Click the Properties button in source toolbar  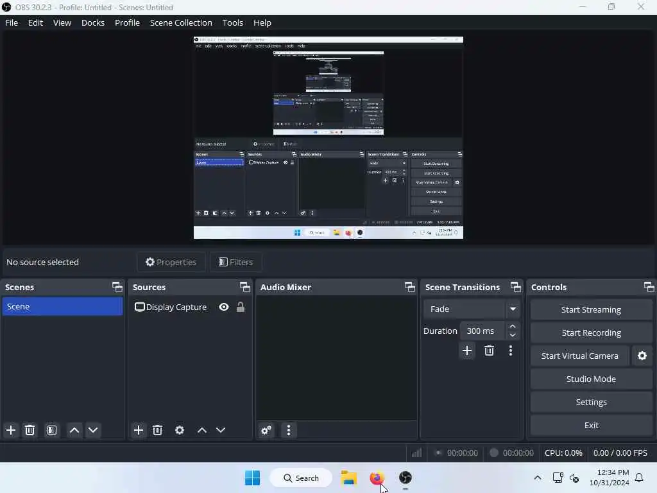[x=171, y=262]
